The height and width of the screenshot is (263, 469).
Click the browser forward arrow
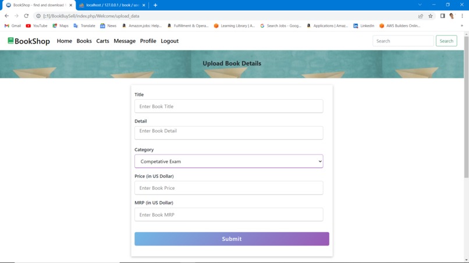click(16, 16)
